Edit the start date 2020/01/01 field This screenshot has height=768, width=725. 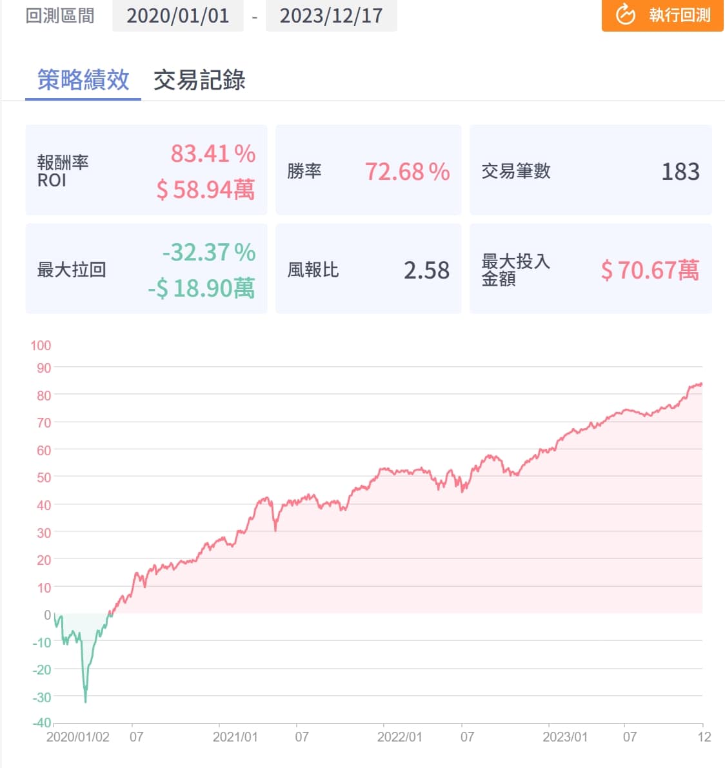177,15
